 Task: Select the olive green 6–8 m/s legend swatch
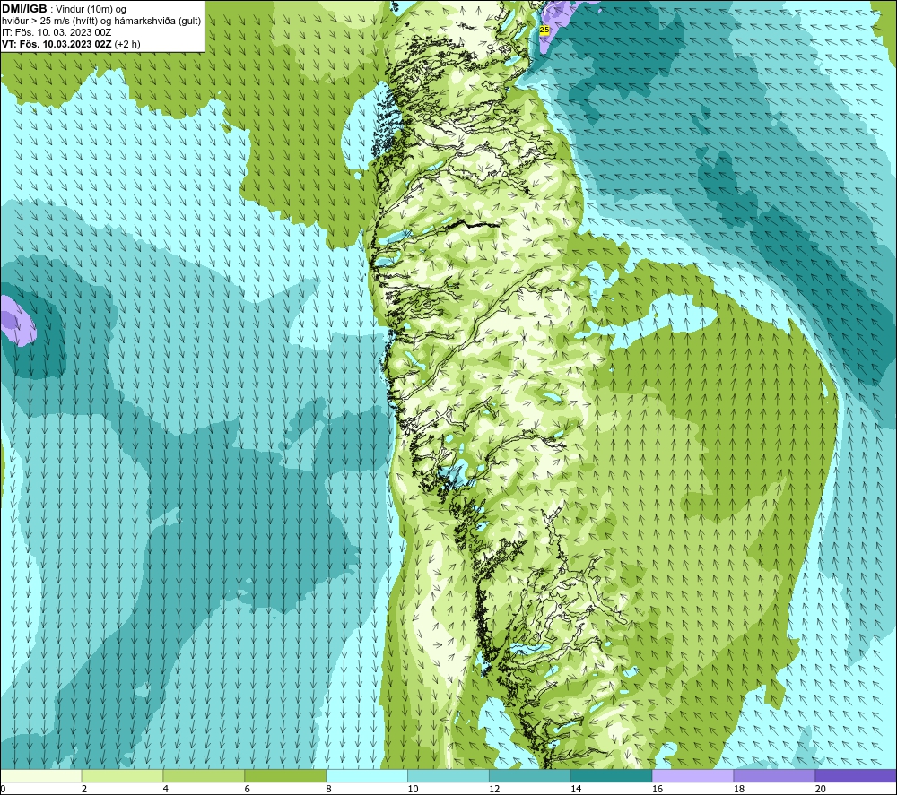(285, 775)
